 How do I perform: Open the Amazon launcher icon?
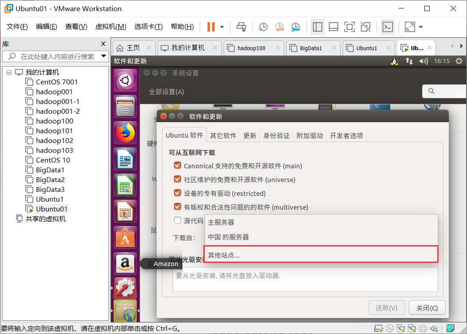125,264
